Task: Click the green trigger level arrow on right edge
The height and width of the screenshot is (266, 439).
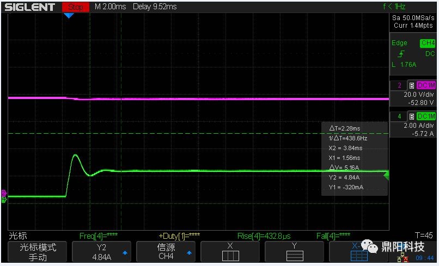Action: click(386, 175)
